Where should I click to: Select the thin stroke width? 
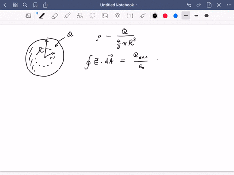tap(186, 16)
